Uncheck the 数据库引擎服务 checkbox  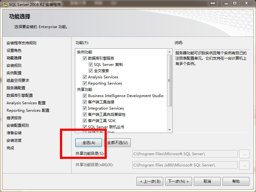point(85,58)
